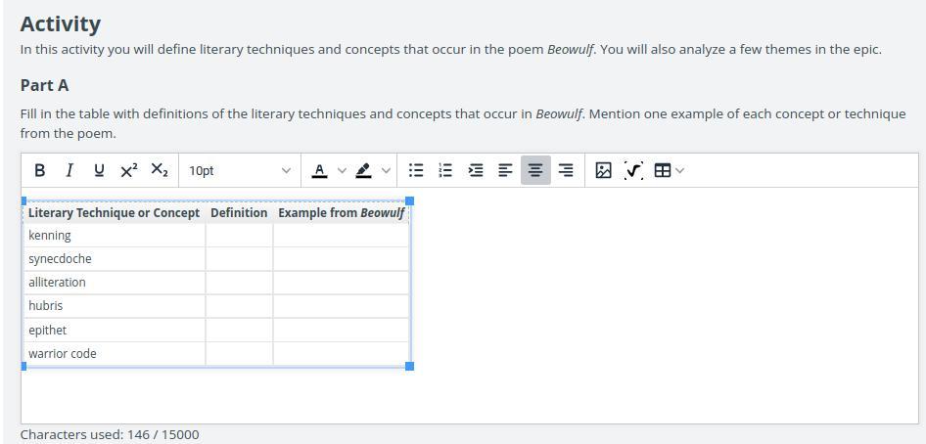Screen dimensions: 926x444
Task: Toggle underline formatting
Action: 99,170
